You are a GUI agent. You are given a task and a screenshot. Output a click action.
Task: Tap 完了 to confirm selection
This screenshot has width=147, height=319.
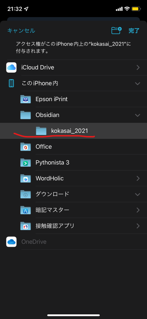click(134, 31)
